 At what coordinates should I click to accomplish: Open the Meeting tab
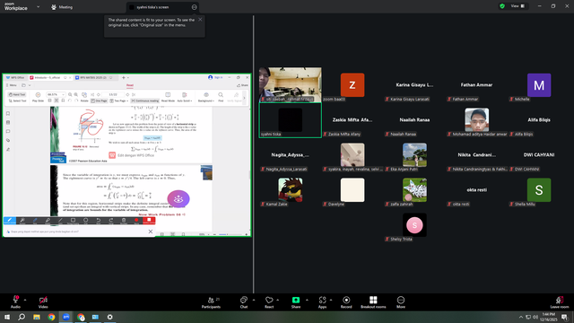pos(62,7)
